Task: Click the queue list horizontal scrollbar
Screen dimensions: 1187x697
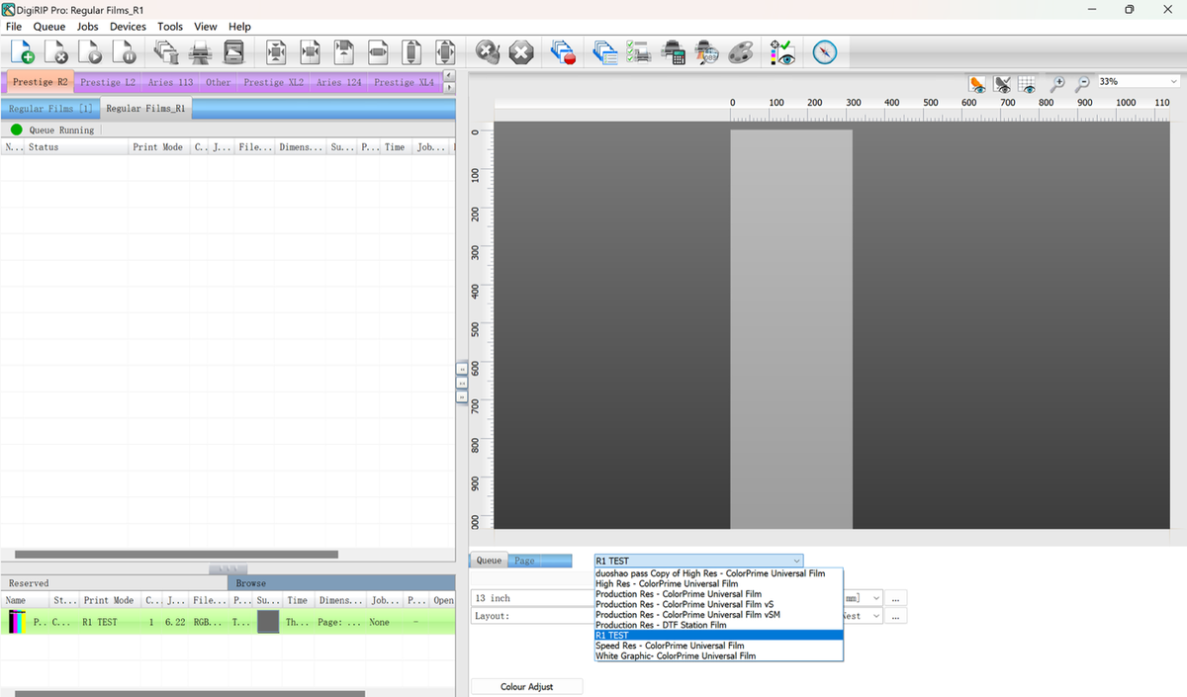Action: [176, 555]
